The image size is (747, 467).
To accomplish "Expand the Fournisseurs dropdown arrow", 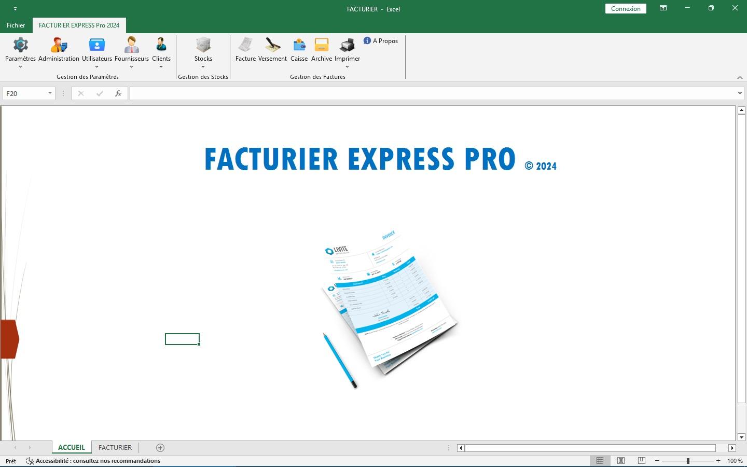I will (x=132, y=66).
